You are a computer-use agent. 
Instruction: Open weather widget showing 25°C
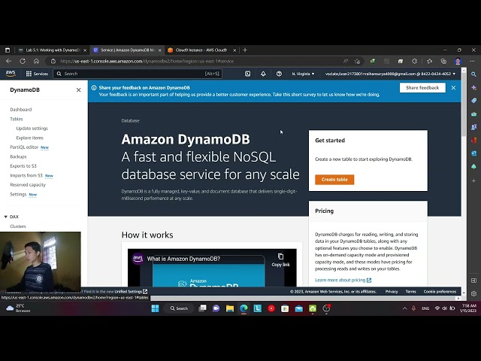[18, 308]
